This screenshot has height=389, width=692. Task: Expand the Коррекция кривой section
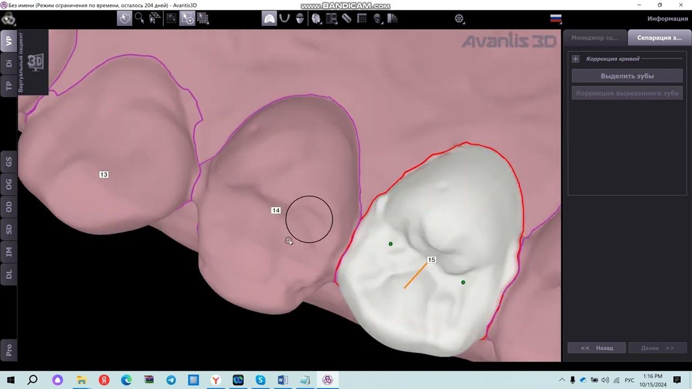(575, 59)
